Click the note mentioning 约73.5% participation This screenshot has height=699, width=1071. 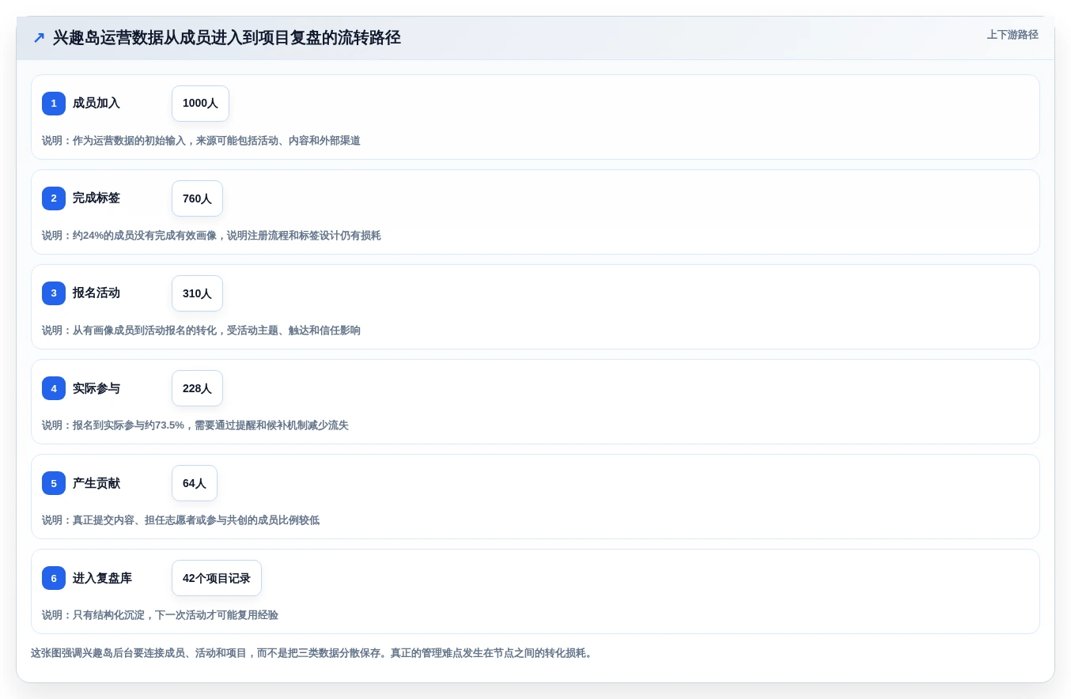click(x=195, y=425)
